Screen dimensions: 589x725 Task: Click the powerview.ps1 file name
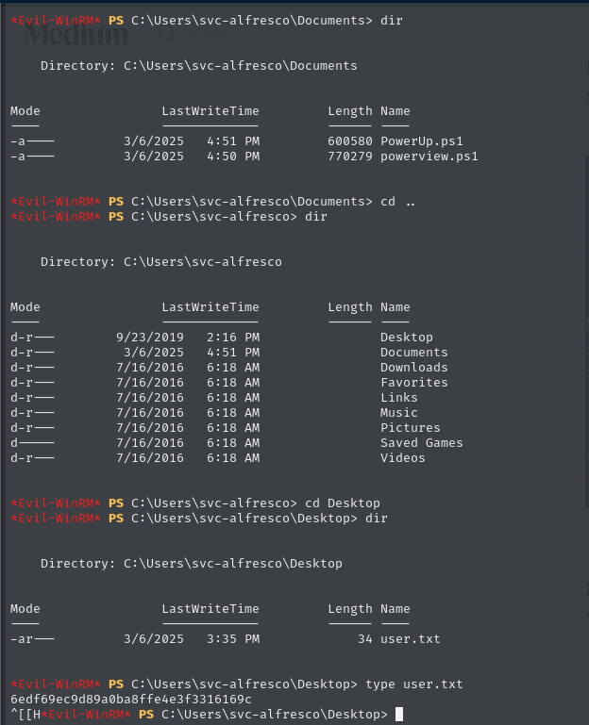coord(429,157)
